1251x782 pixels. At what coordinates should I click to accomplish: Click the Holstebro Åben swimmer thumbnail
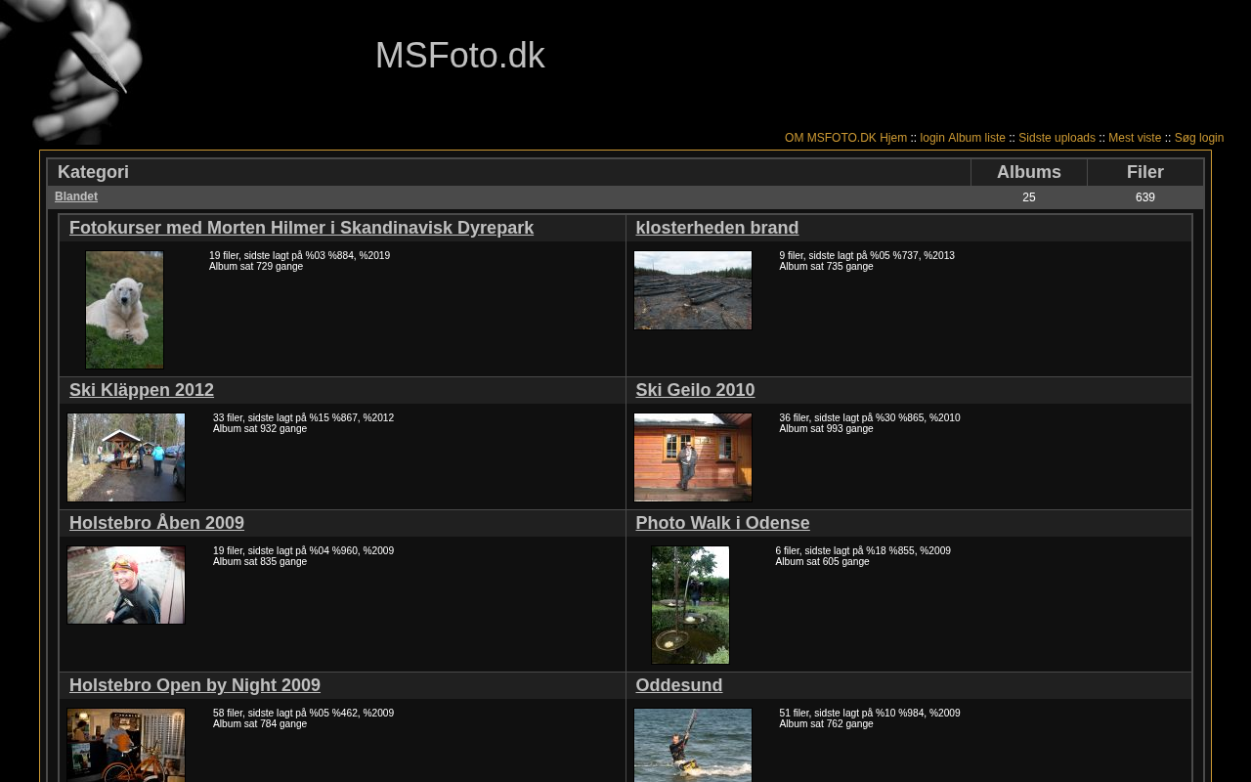(126, 585)
